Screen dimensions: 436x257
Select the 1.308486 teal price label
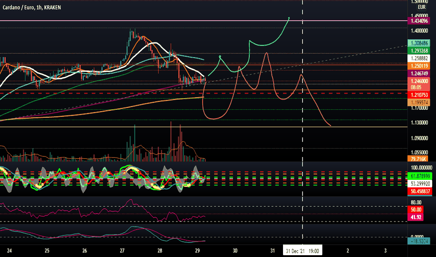(419, 43)
